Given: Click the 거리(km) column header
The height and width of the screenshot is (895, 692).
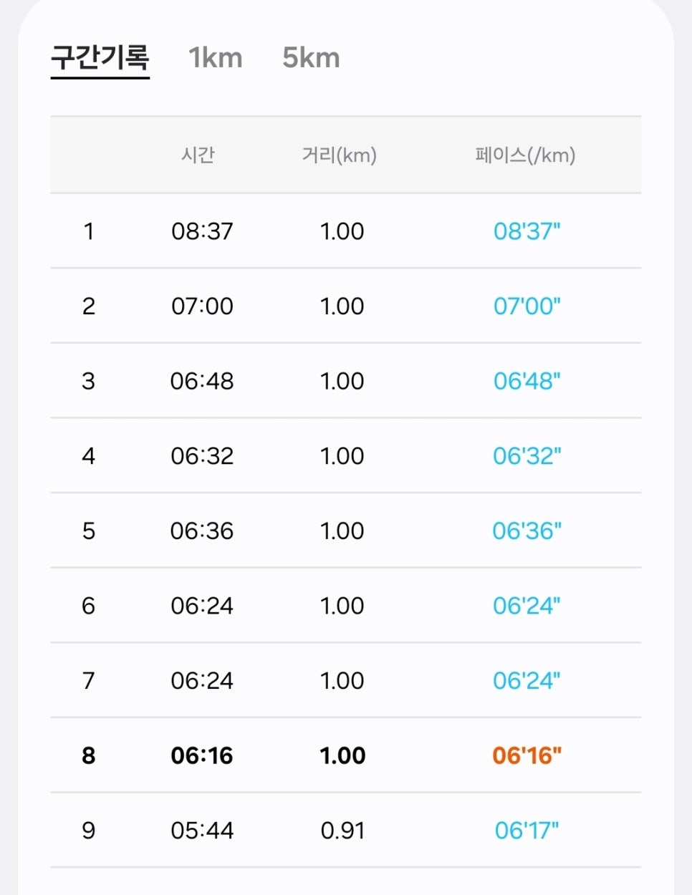Looking at the screenshot, I should [x=340, y=155].
